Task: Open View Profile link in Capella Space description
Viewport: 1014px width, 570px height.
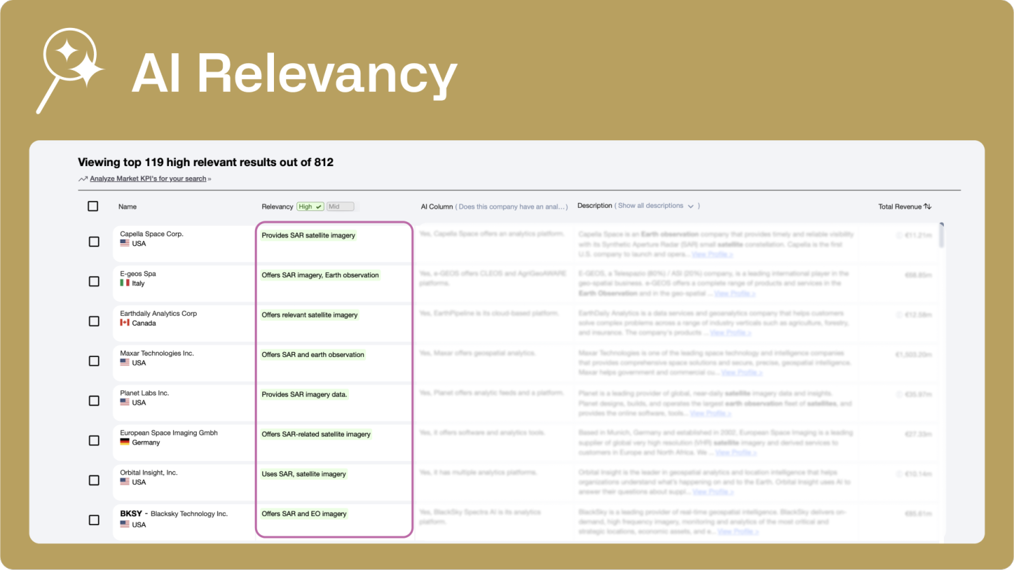Action: pyautogui.click(x=712, y=254)
